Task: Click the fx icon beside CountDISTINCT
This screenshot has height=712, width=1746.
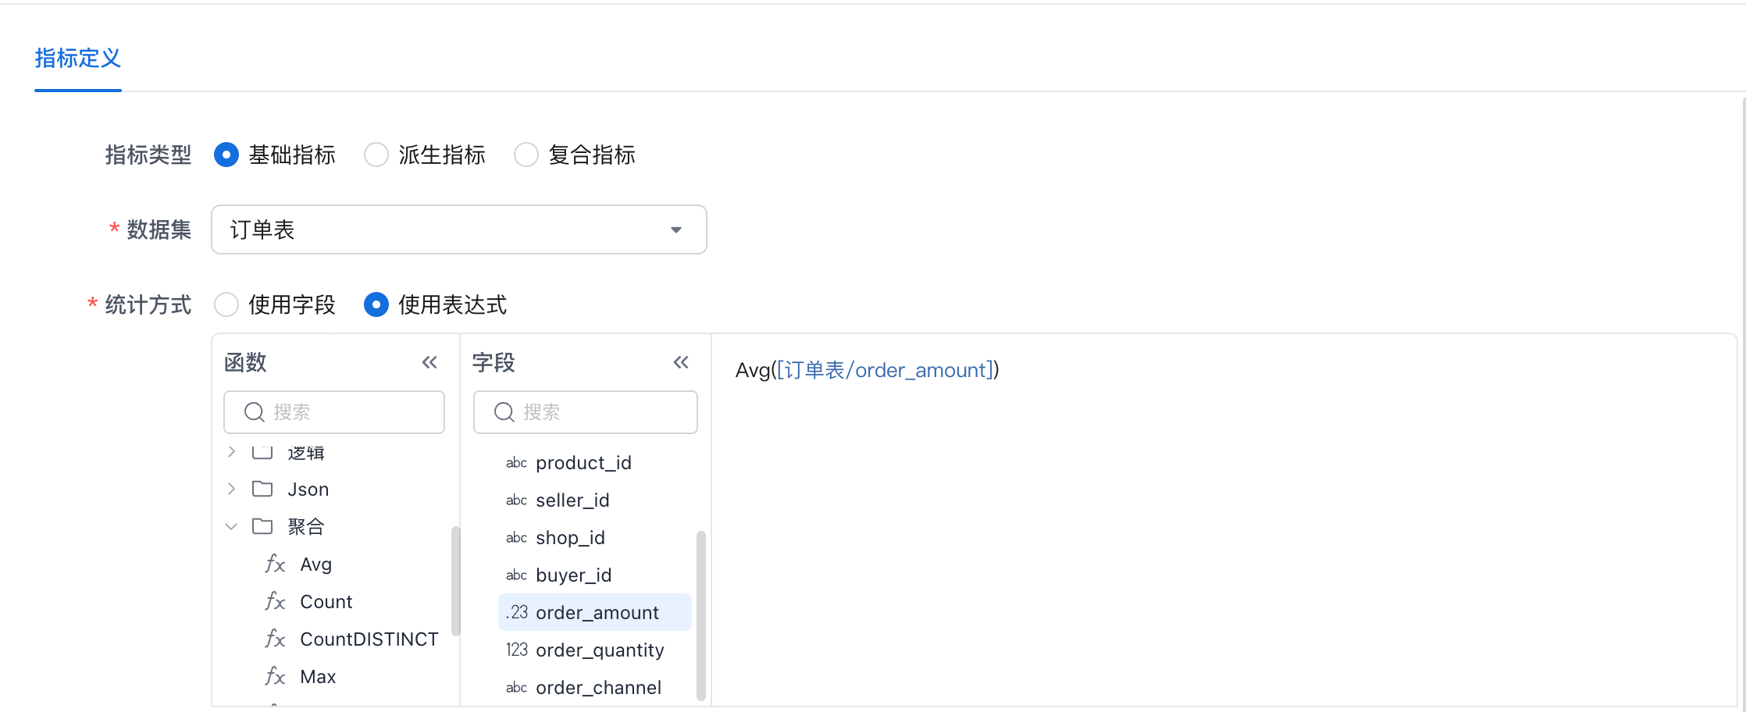Action: (275, 639)
